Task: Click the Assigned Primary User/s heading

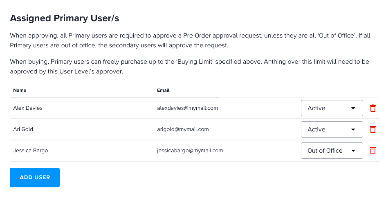Action: click(x=65, y=18)
